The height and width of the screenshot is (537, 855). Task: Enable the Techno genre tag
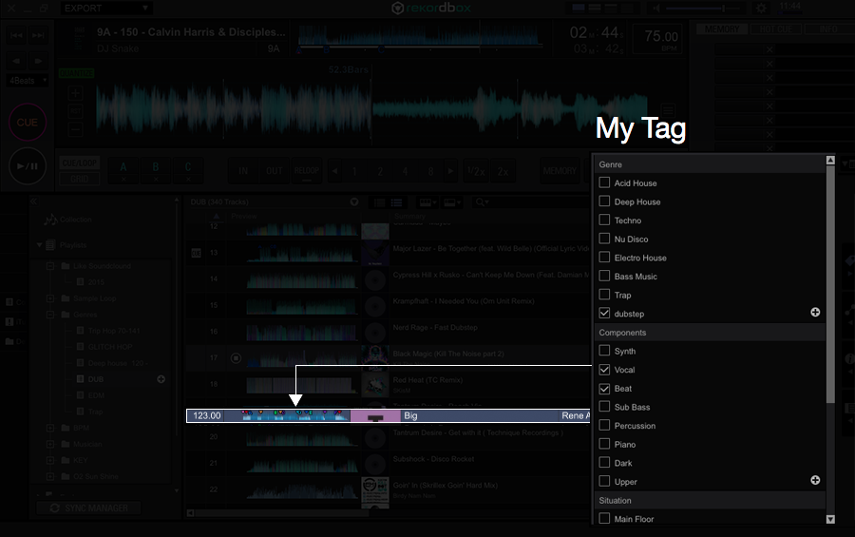[x=604, y=220]
